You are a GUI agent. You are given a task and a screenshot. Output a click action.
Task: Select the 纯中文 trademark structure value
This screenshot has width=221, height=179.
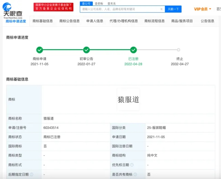point(152,155)
